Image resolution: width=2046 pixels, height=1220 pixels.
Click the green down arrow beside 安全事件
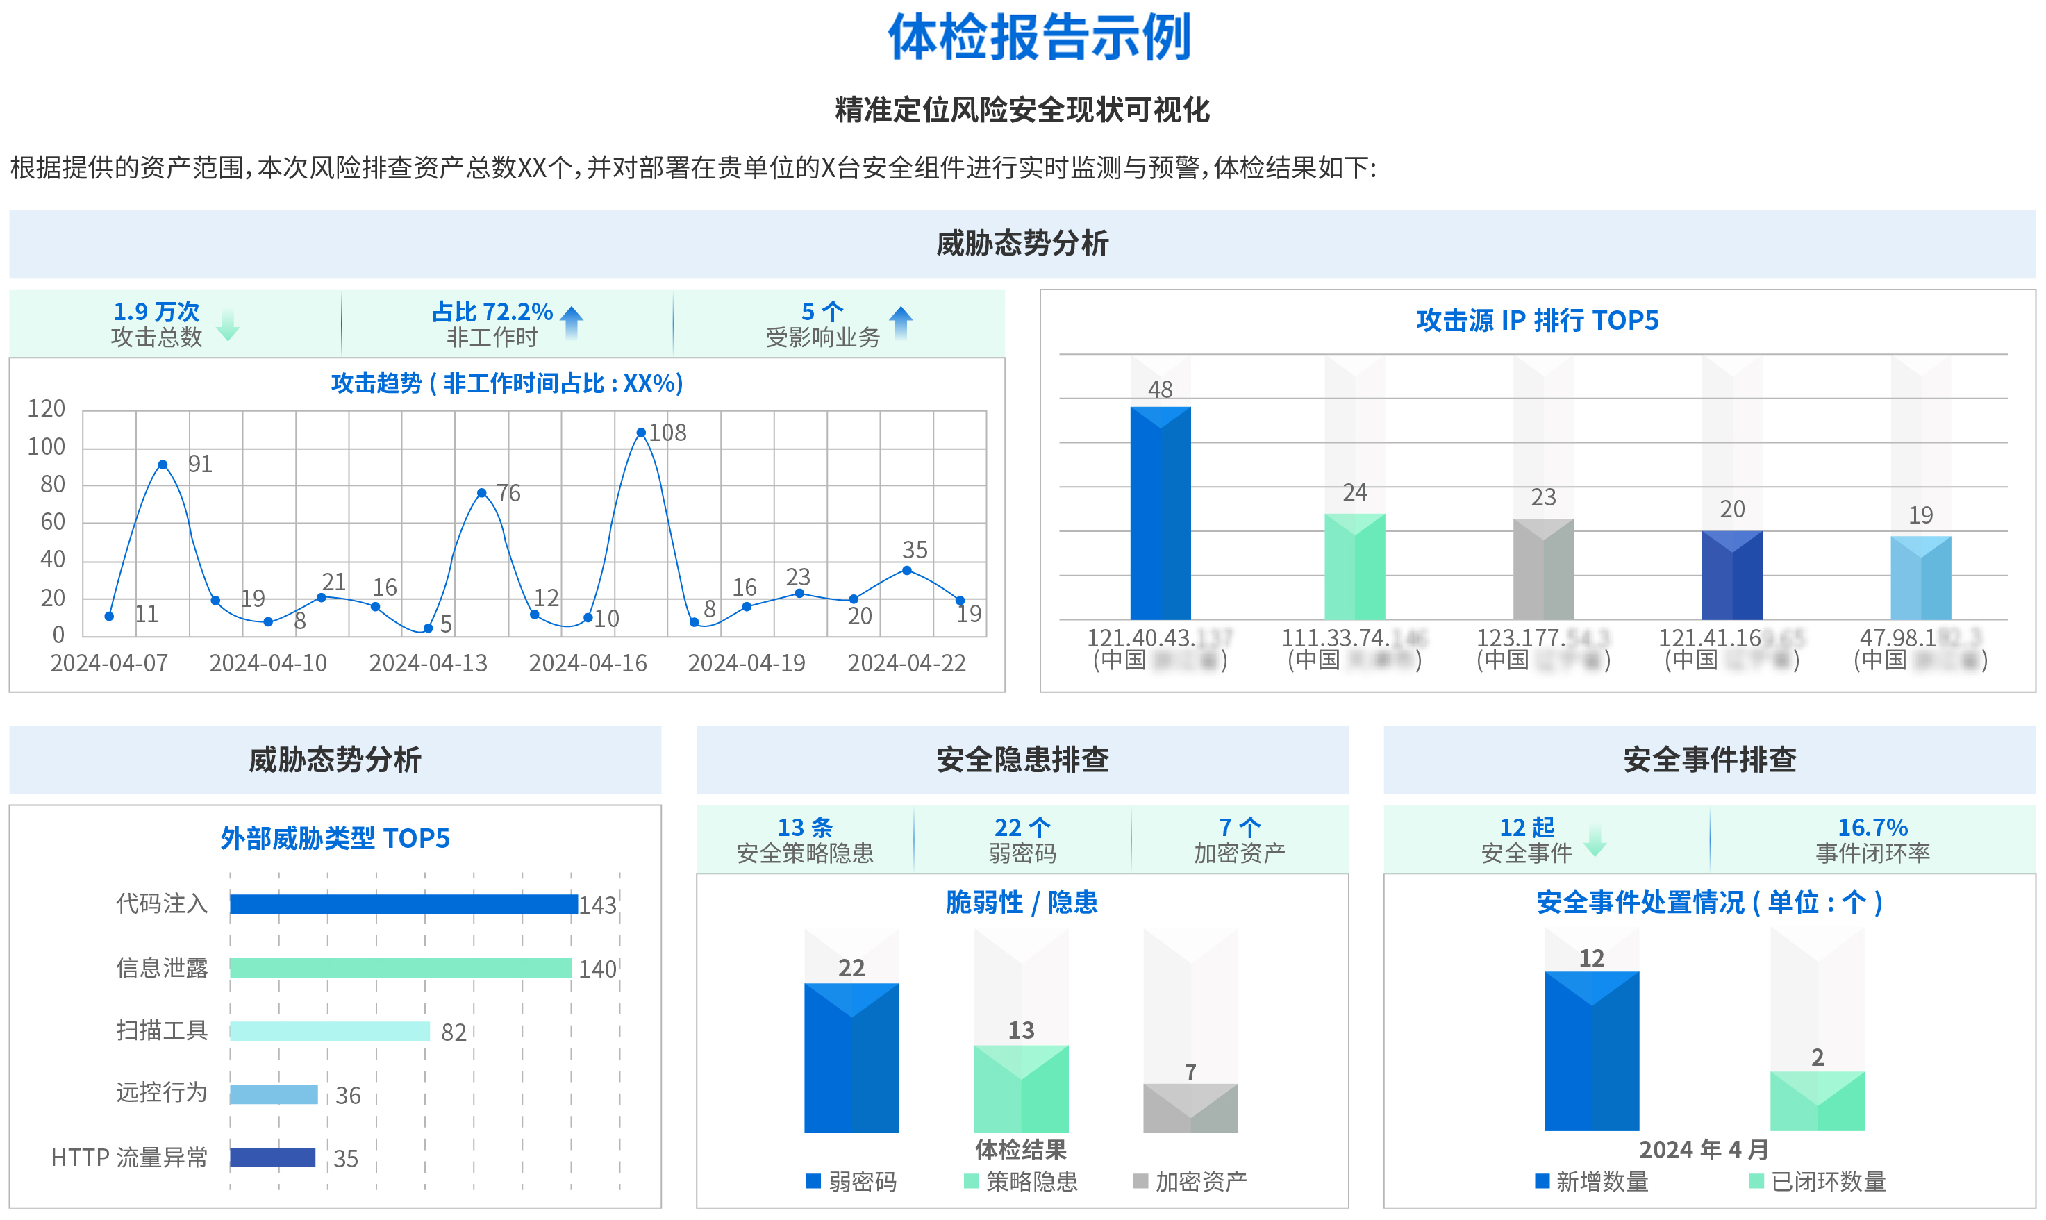pyautogui.click(x=1595, y=840)
